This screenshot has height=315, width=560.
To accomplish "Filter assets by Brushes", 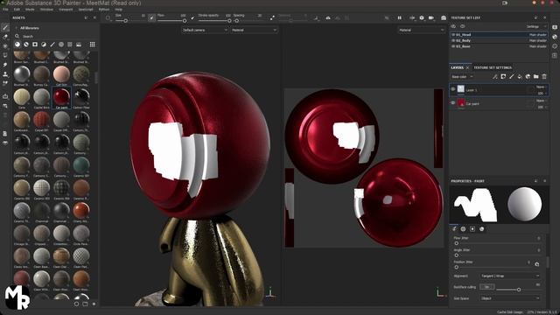I will (52, 45).
